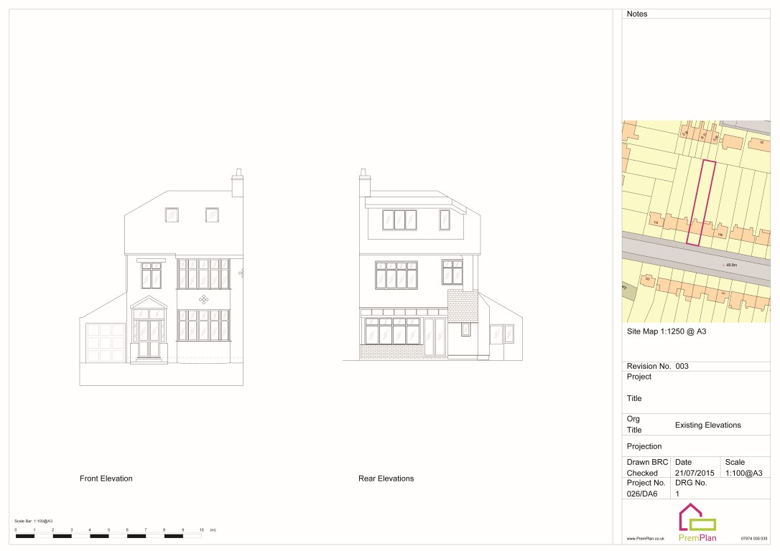The height and width of the screenshot is (551, 780).
Task: Click the front entrance door under the porch
Action: point(149,339)
